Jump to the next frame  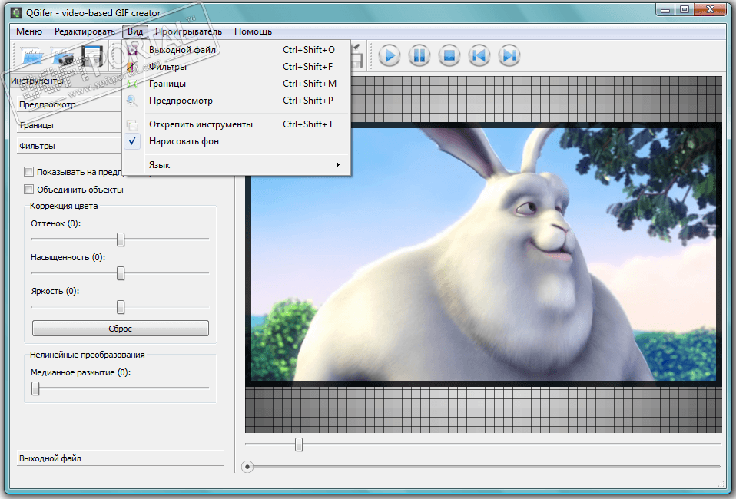click(x=509, y=55)
